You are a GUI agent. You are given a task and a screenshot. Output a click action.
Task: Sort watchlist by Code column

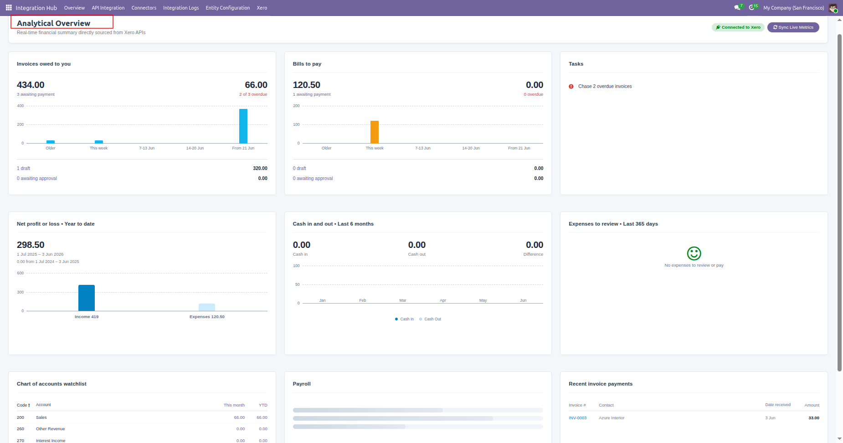[x=23, y=405]
